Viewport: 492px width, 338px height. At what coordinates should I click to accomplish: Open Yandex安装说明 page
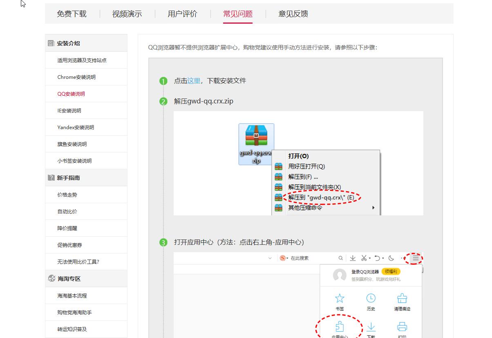point(76,127)
